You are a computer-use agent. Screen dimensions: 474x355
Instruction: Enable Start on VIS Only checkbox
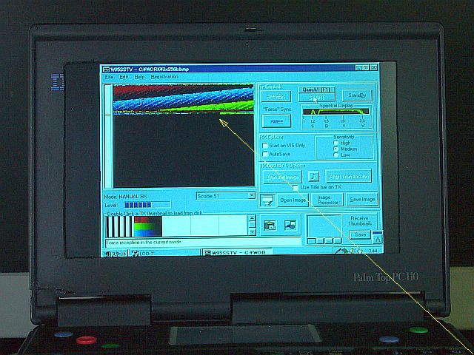click(x=265, y=146)
